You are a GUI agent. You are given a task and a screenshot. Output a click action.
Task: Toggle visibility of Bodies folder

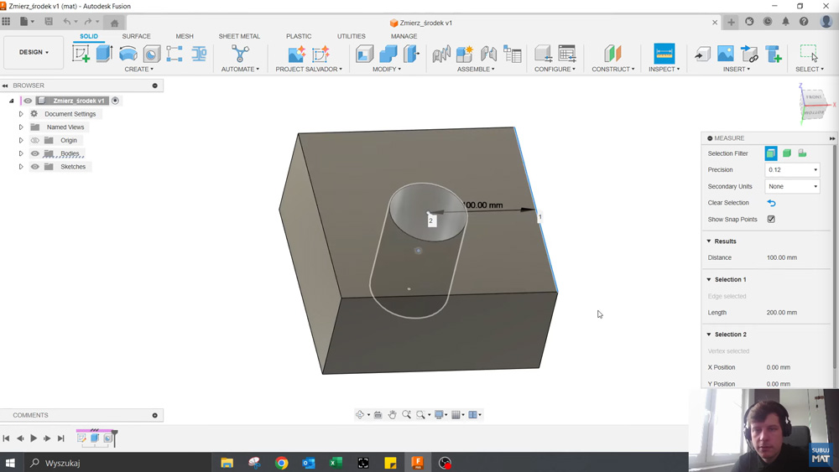point(35,153)
